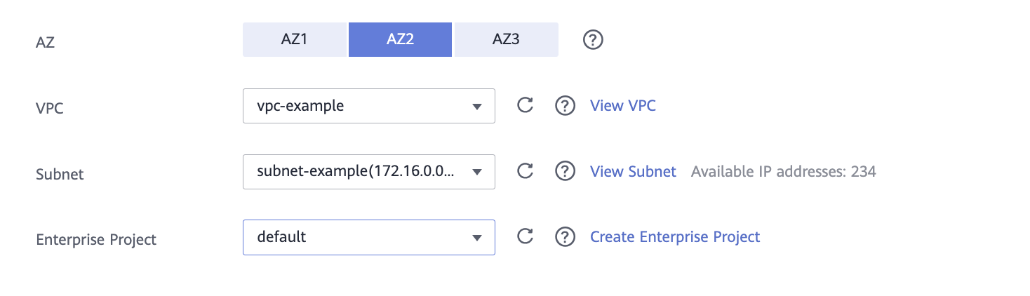Open the vpc-example dropdown
Screen dimensions: 1030x296
pyautogui.click(x=358, y=106)
